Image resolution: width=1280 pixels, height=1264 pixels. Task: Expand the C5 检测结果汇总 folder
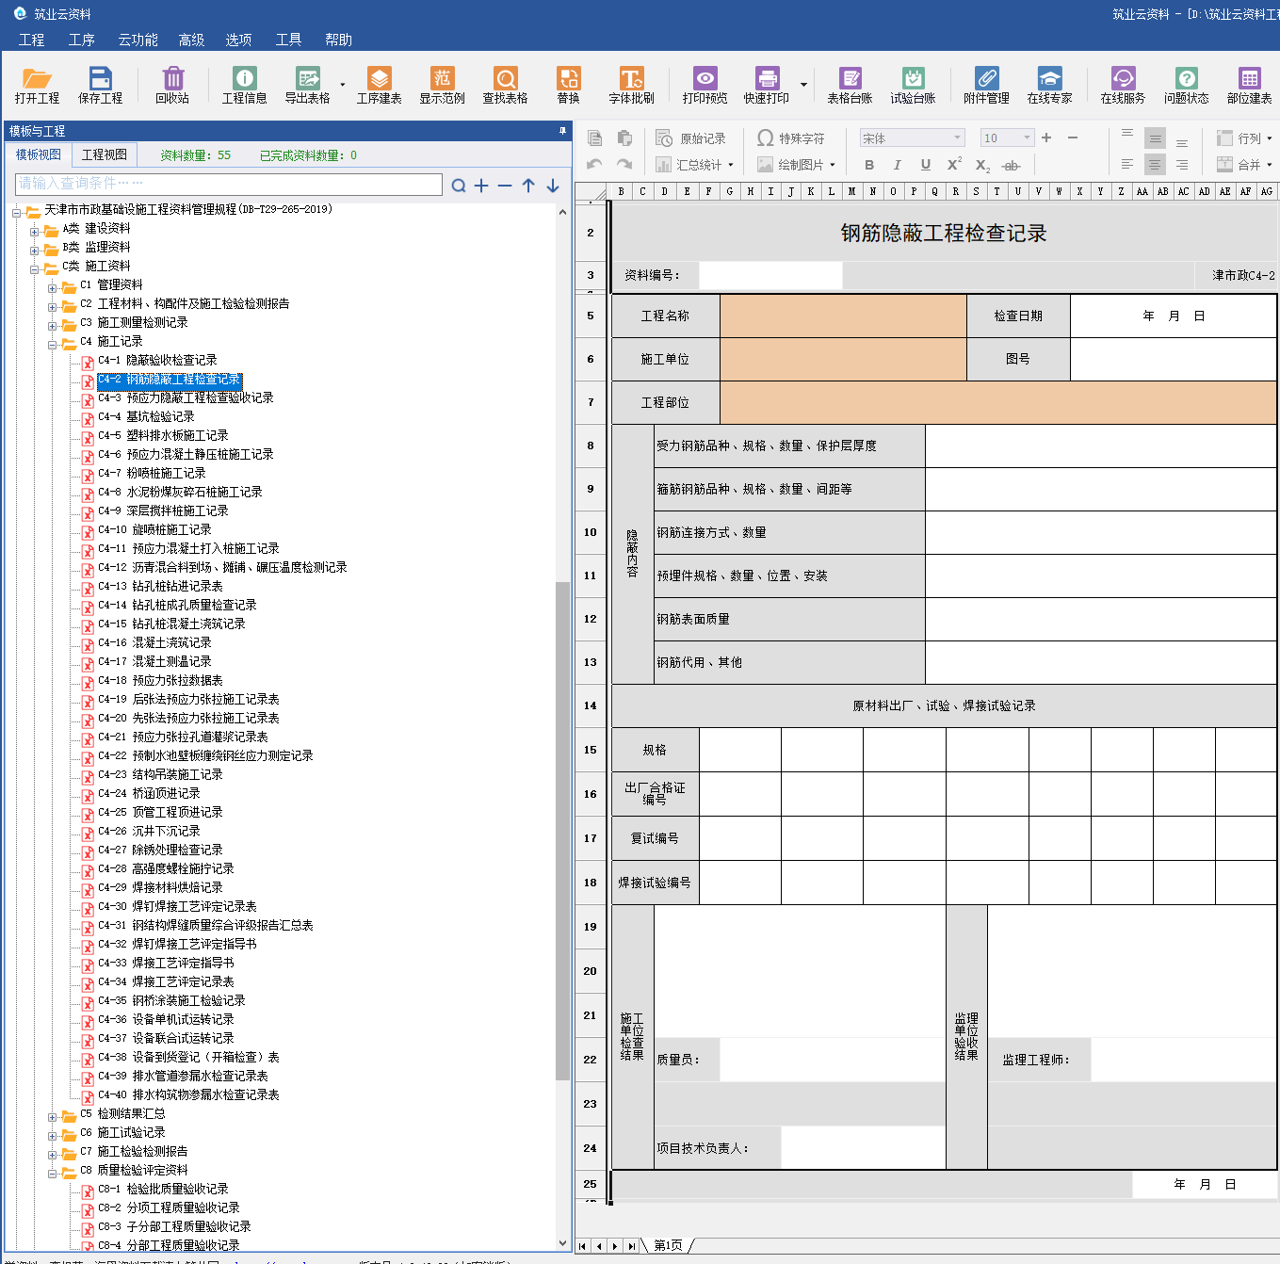click(x=53, y=1117)
